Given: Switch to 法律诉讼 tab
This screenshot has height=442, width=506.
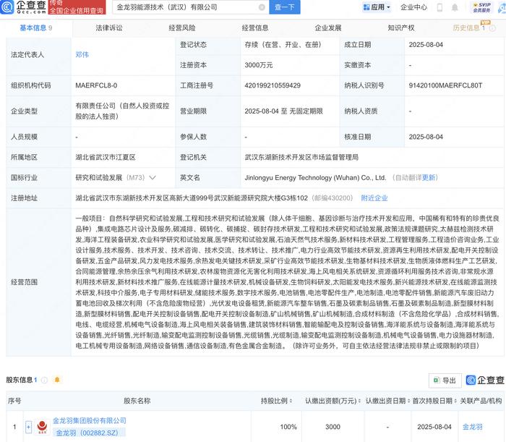Looking at the screenshot, I should [x=109, y=28].
